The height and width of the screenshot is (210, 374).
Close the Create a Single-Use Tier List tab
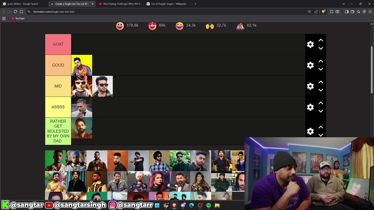(x=92, y=4)
